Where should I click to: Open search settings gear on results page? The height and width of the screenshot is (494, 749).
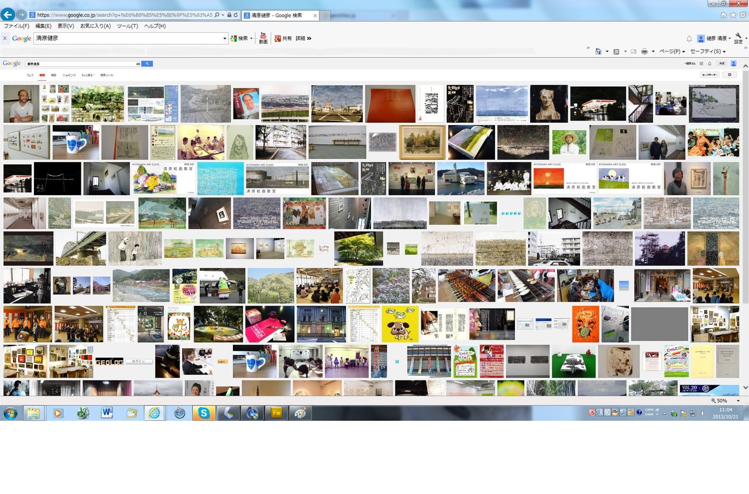(x=730, y=75)
